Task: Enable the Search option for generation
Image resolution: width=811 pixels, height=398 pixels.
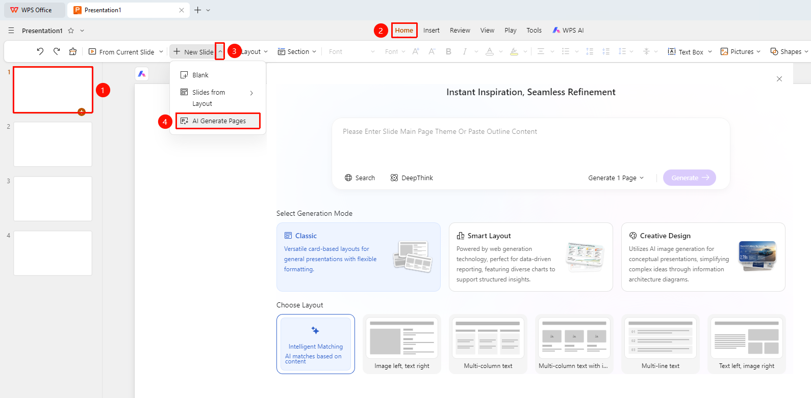Action: coord(360,178)
